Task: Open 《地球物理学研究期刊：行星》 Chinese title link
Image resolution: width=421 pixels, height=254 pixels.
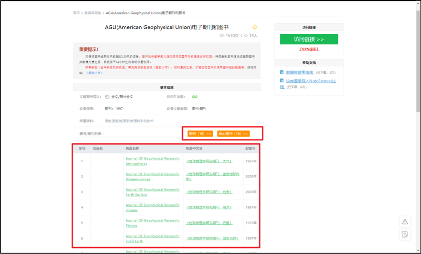Action: click(209, 223)
